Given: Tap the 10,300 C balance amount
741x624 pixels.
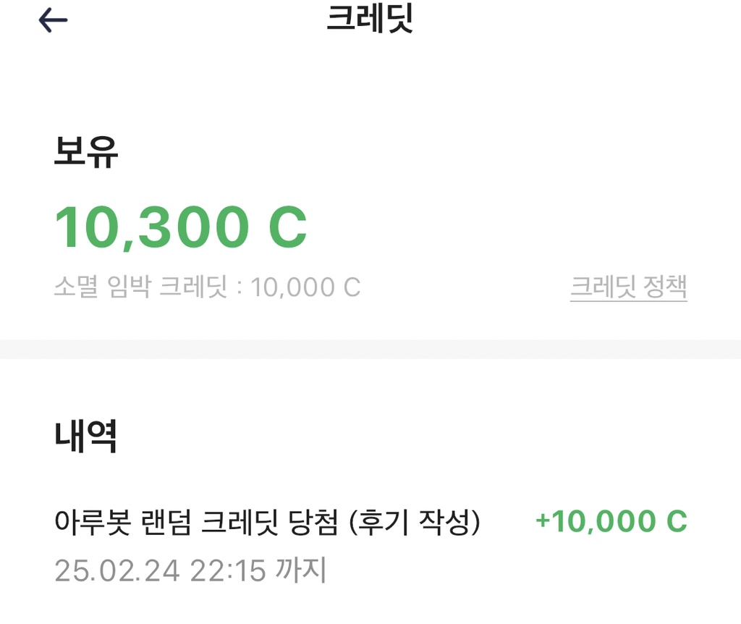Looking at the screenshot, I should point(180,228).
